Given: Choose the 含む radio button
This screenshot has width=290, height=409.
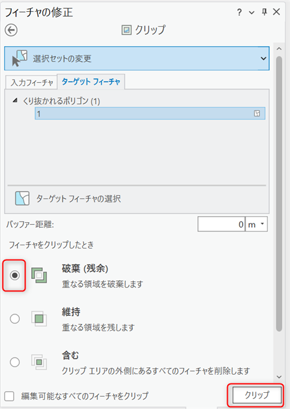Looking at the screenshot, I should click(x=14, y=362).
